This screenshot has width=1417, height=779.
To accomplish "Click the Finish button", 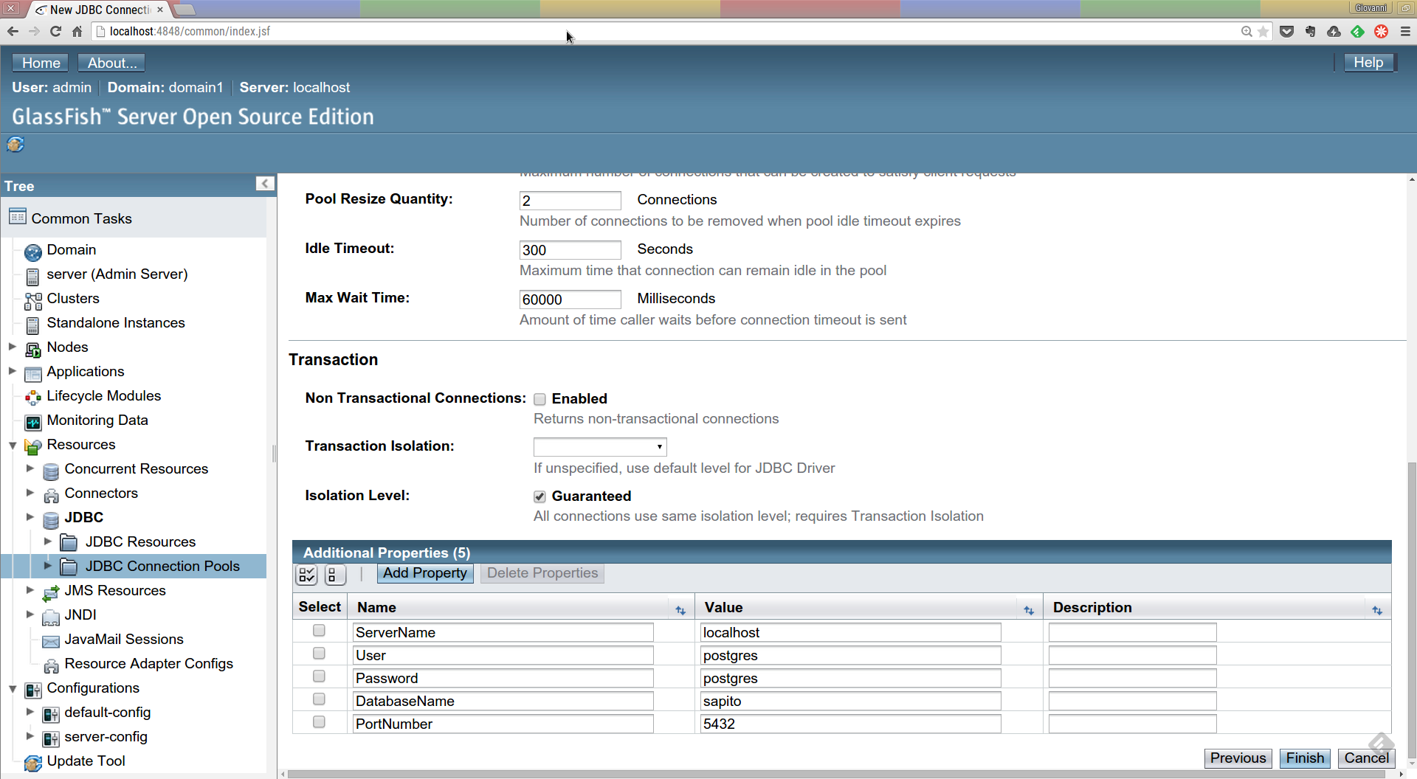I will coord(1305,758).
